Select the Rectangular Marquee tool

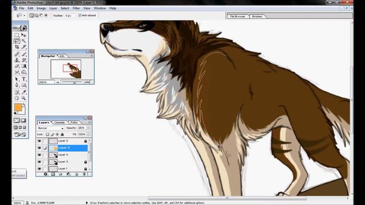(17, 35)
